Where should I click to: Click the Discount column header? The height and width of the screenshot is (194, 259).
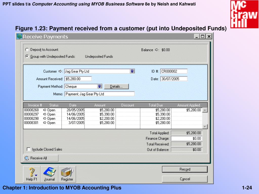pyautogui.click(x=128, y=105)
